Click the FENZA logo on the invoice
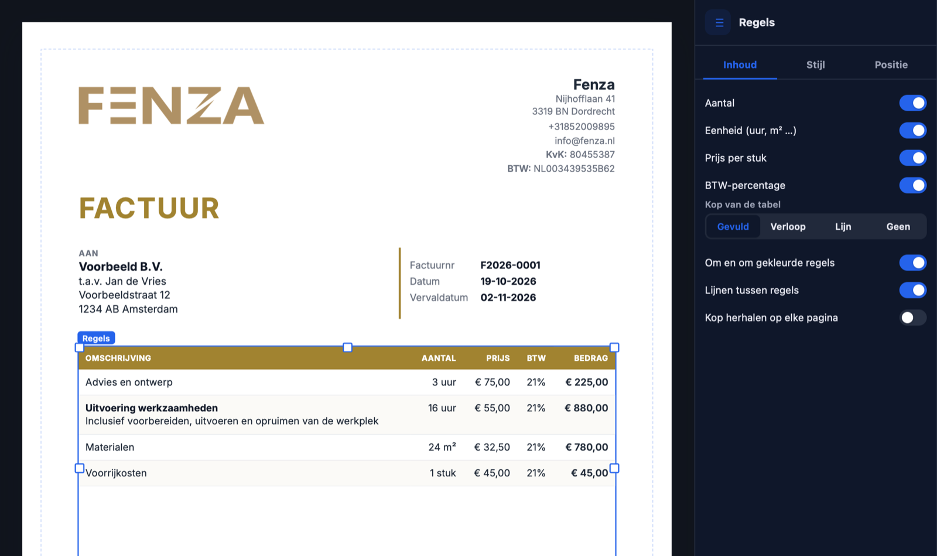This screenshot has width=937, height=556. (172, 105)
